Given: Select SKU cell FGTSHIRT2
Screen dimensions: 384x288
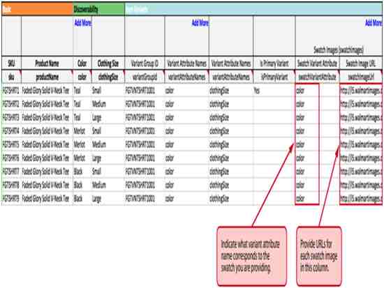Looking at the screenshot, I should (11, 104).
